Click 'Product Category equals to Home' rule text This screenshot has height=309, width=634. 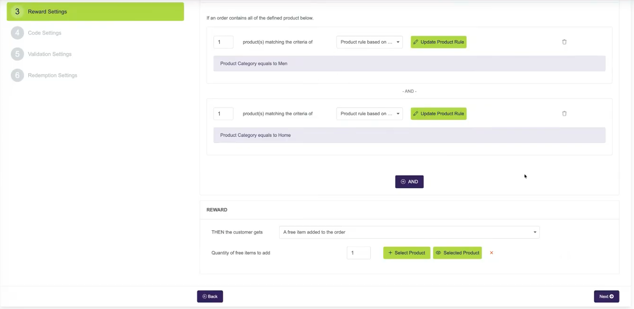click(255, 135)
